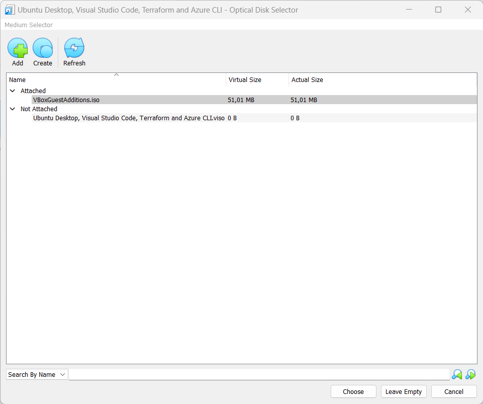Click the Add disk image icon
Image resolution: width=483 pixels, height=404 pixels.
pyautogui.click(x=18, y=48)
